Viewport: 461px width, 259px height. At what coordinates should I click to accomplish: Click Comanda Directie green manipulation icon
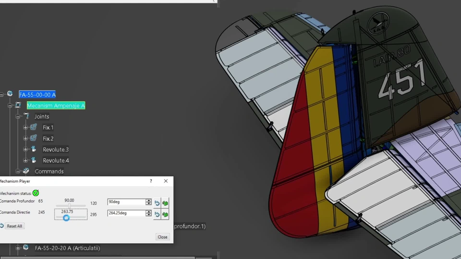pos(165,215)
